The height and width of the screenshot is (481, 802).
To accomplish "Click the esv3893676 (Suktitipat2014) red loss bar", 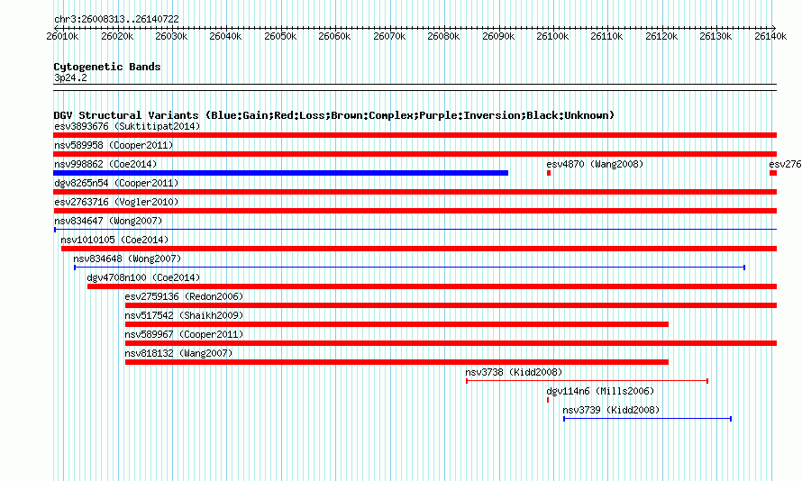I will coord(415,135).
